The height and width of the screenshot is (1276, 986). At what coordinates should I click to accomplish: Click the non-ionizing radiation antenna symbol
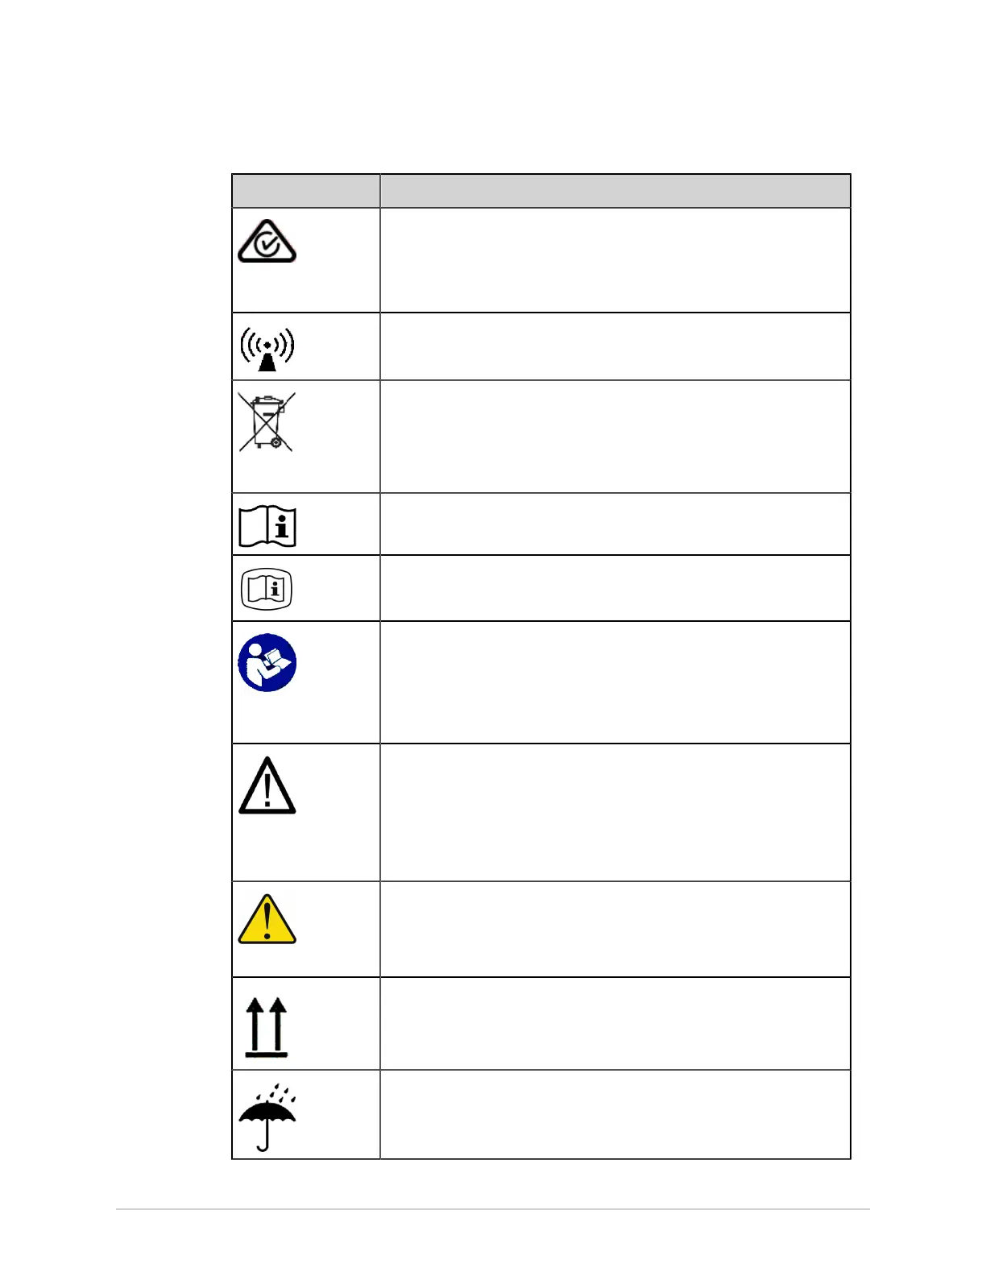(267, 349)
